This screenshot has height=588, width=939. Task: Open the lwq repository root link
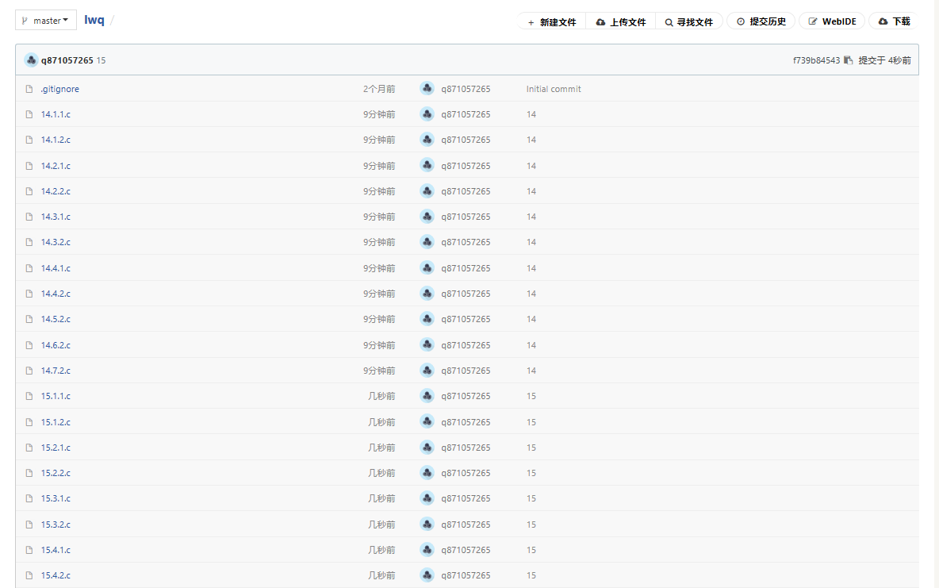pyautogui.click(x=94, y=20)
